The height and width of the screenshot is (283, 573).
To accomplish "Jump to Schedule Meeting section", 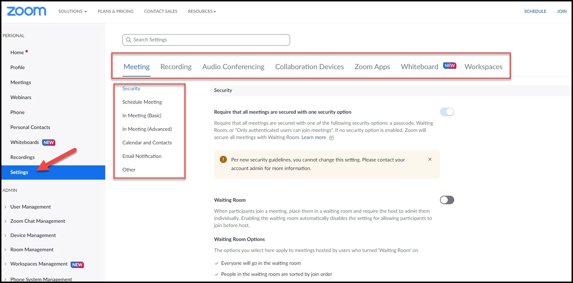I will (142, 102).
